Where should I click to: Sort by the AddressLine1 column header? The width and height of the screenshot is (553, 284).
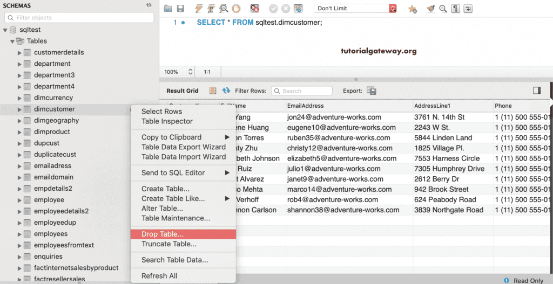[453, 106]
